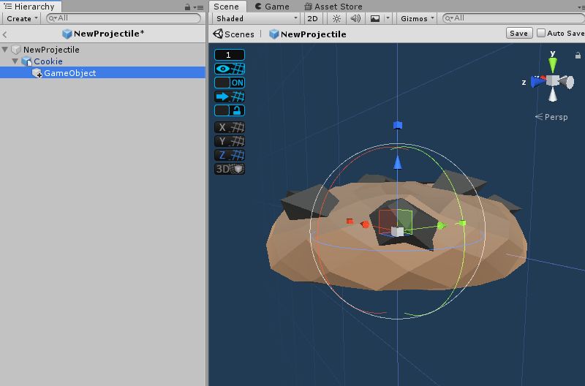Switch to the Game tab
The height and width of the screenshot is (386, 585).
[x=272, y=7]
